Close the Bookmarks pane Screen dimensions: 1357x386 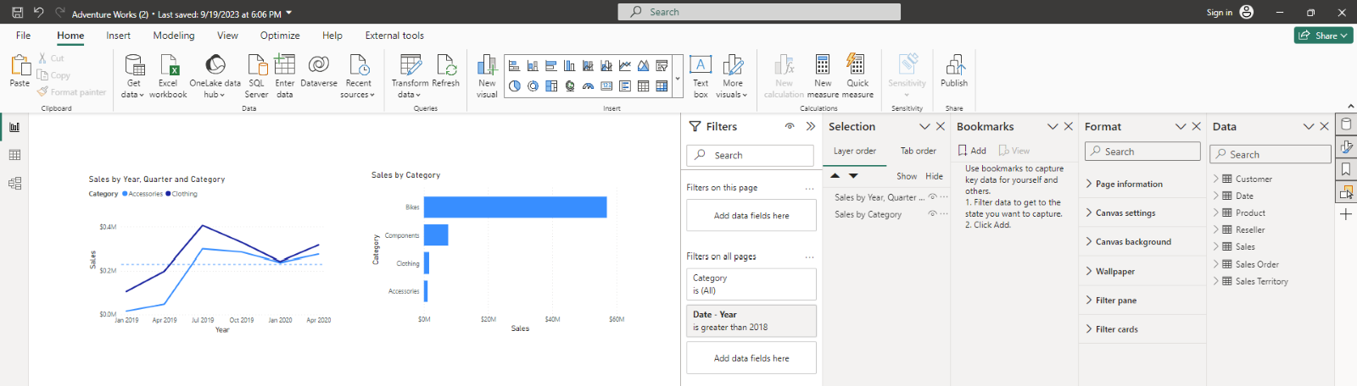point(1069,126)
